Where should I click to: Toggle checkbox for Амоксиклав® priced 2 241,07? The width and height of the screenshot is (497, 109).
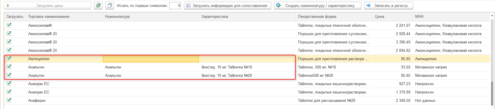pyautogui.click(x=9, y=25)
